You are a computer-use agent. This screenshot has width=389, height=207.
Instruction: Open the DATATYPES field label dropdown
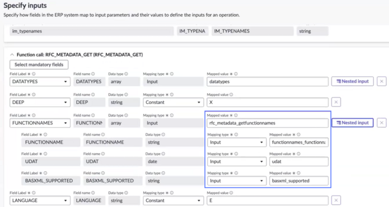[x=40, y=82]
